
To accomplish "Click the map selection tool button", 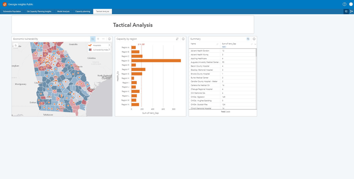I will click(16, 46).
